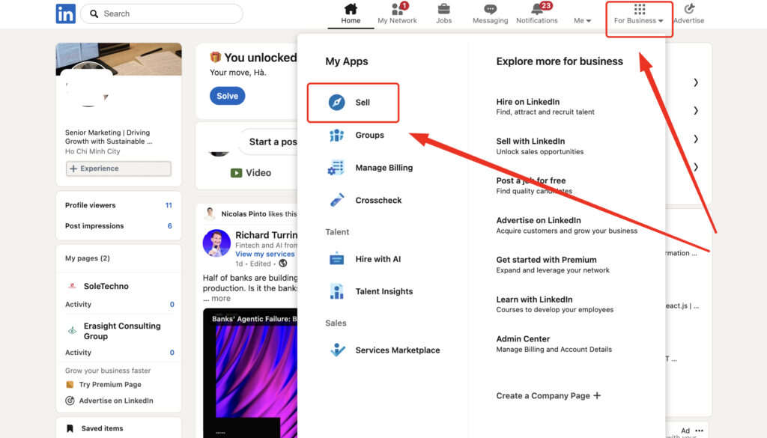The width and height of the screenshot is (767, 438).
Task: Click the Grow your business faster text
Action: (x=108, y=371)
